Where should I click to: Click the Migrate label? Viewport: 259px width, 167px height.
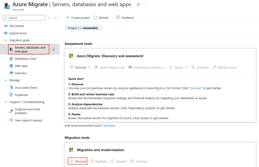[x=121, y=161]
